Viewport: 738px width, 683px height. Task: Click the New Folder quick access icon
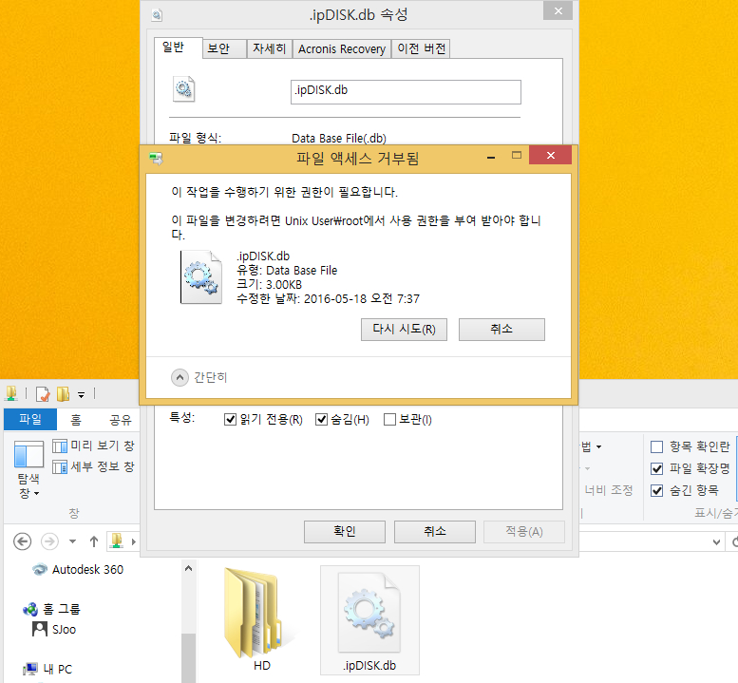point(63,394)
